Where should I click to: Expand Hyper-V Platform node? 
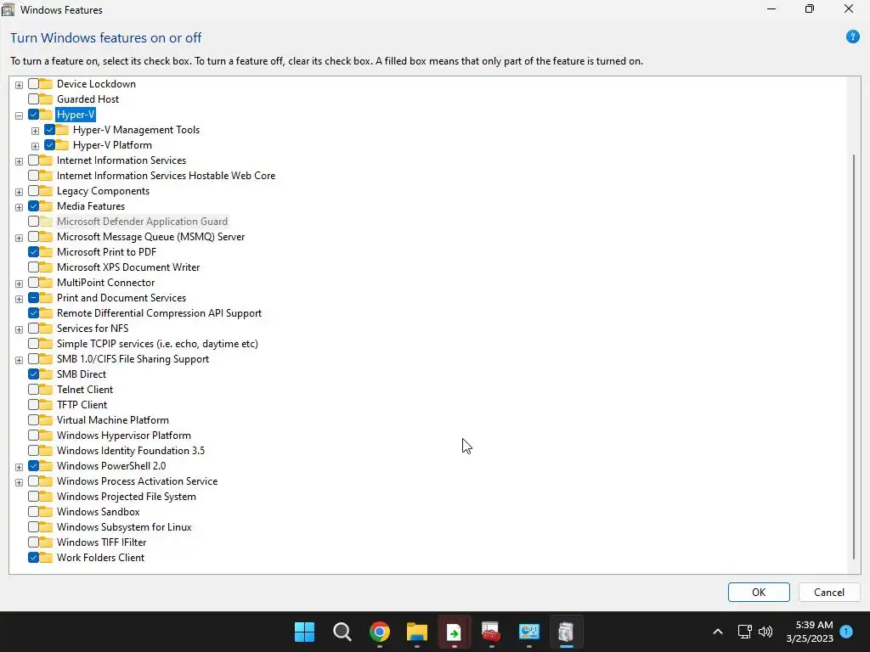pos(35,146)
